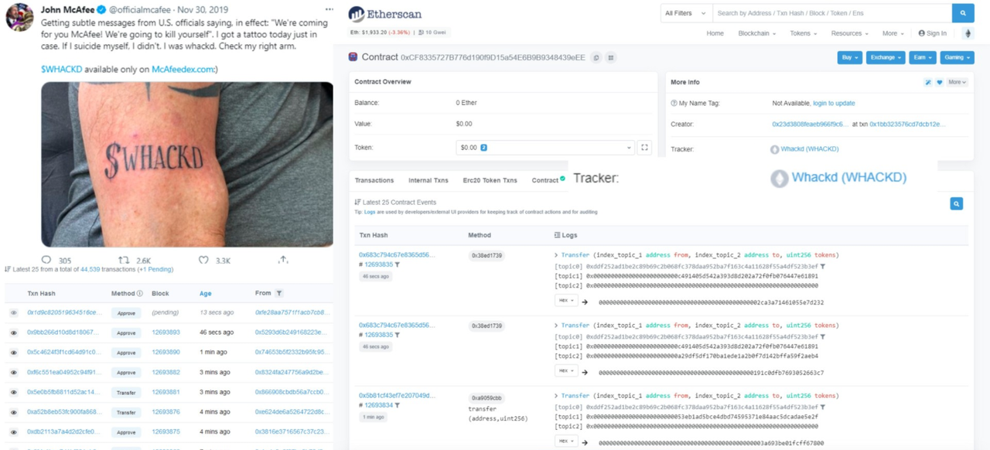The height and width of the screenshot is (450, 990).
Task: Open the Resources nav dropdown
Action: (x=849, y=33)
